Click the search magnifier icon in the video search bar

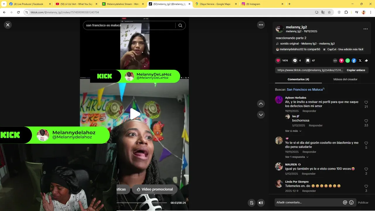(180, 25)
